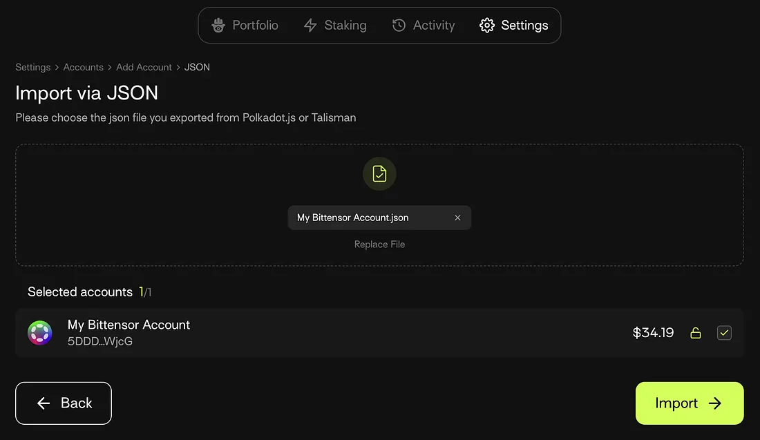Viewport: 760px width, 440px height.
Task: Click the $34.19 account balance
Action: pos(653,333)
